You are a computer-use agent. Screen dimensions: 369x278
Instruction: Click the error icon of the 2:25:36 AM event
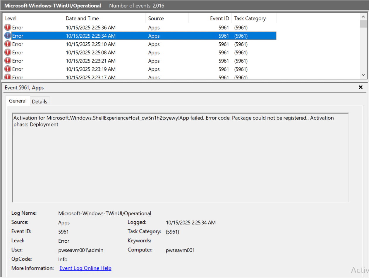point(8,27)
